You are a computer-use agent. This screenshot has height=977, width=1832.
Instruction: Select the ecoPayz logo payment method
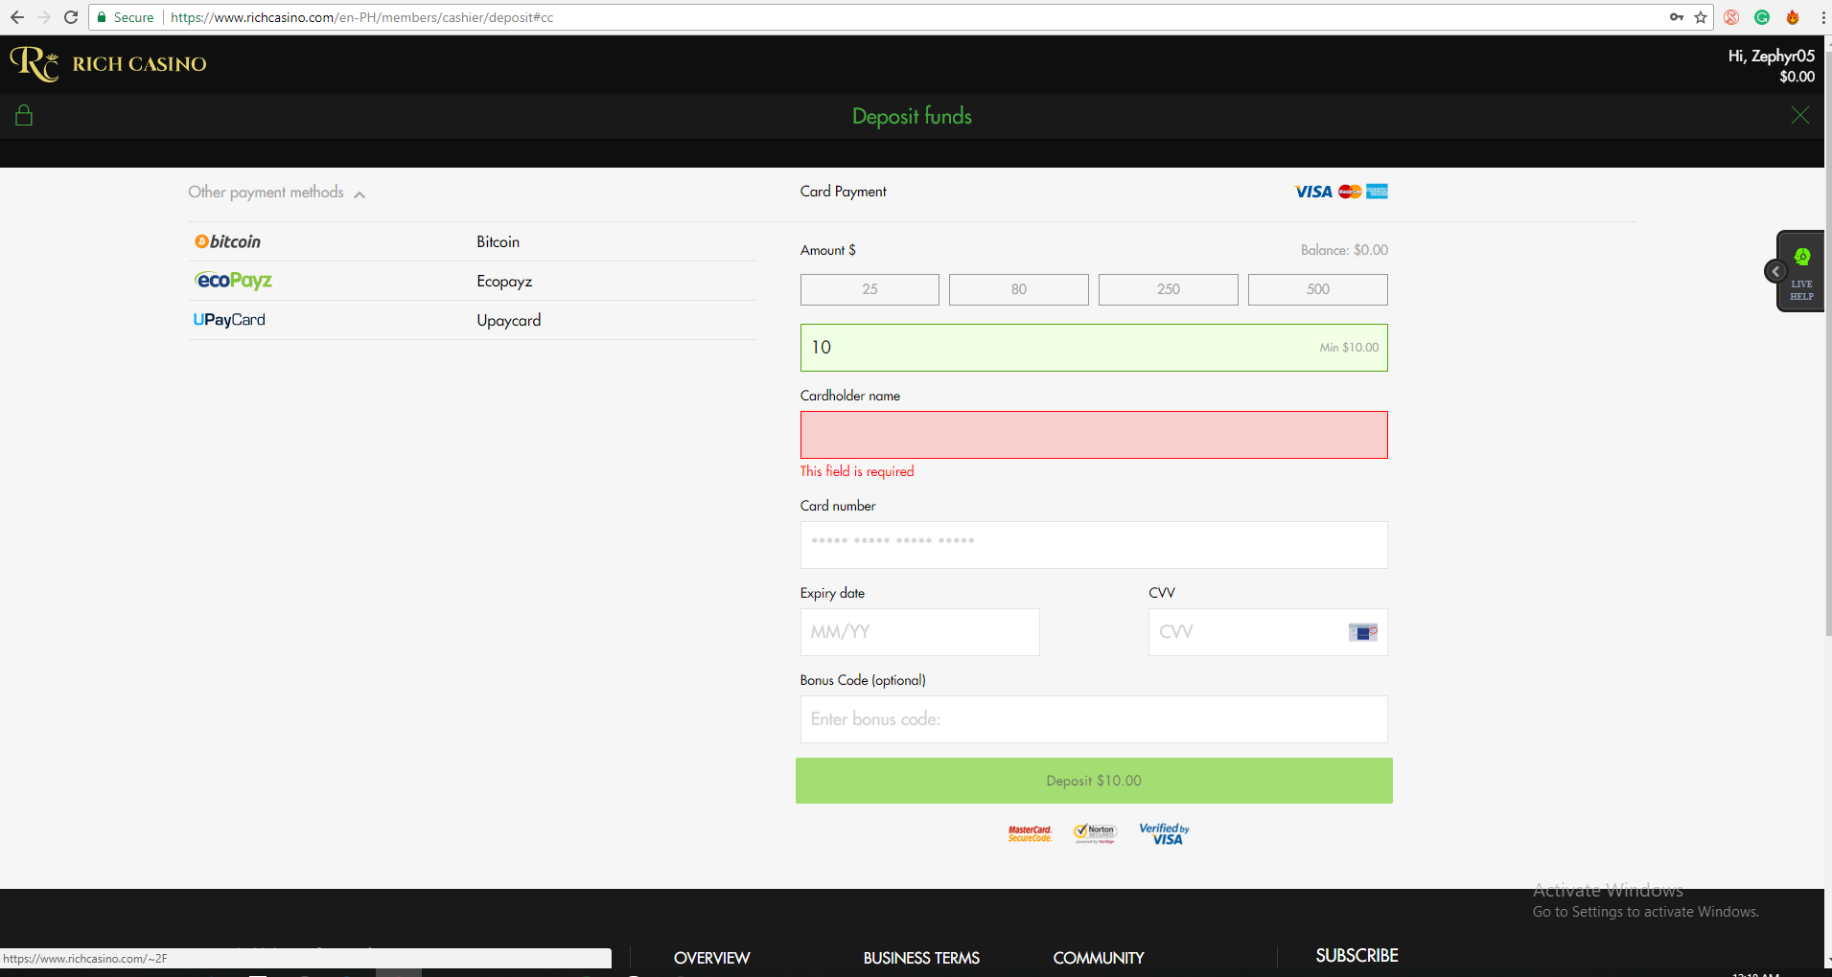233,281
